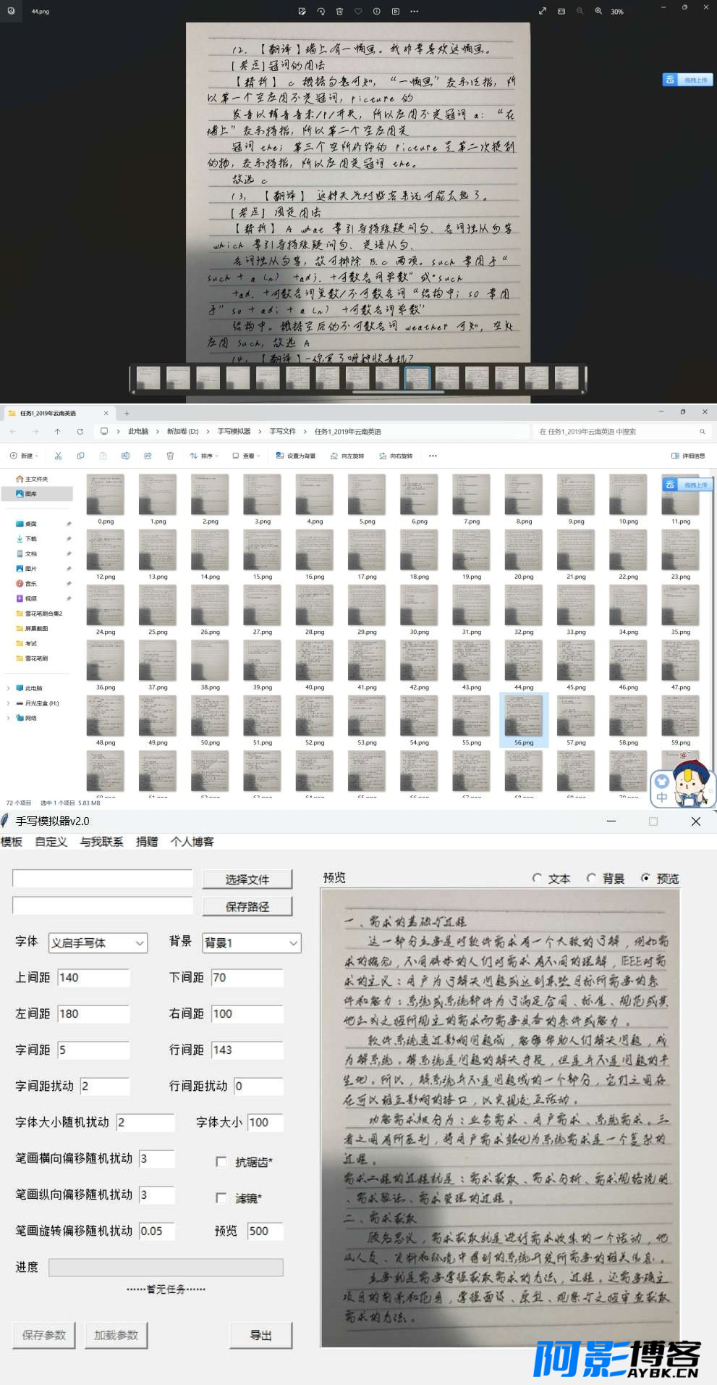Image resolution: width=717 pixels, height=1385 pixels.
Task: Zoom in with the magnifier plus icon
Action: 598,12
